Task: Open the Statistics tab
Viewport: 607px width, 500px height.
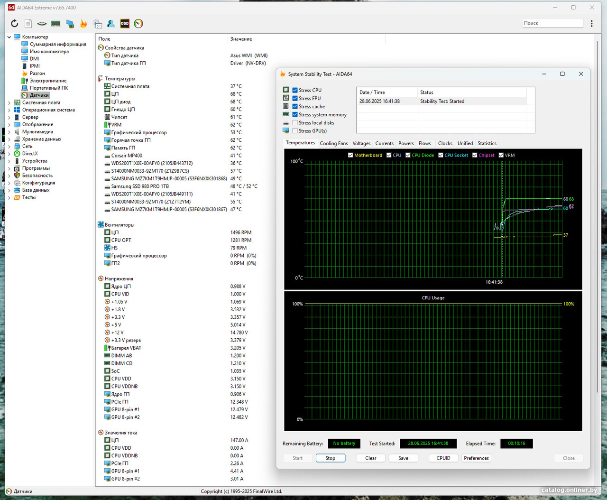Action: point(487,143)
